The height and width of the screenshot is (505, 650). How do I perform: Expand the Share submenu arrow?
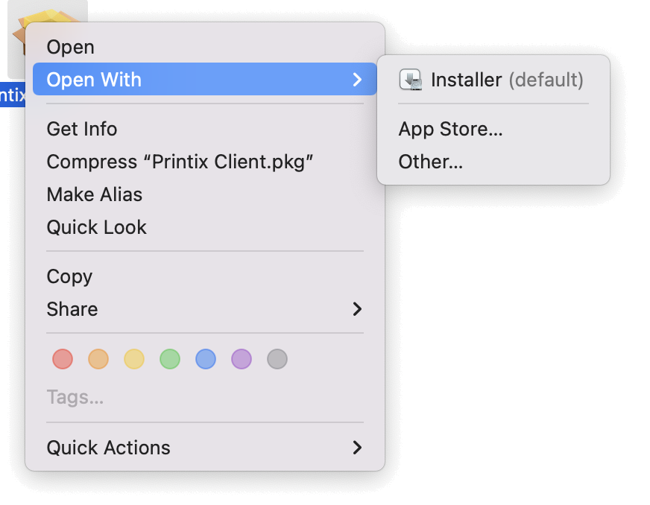357,309
